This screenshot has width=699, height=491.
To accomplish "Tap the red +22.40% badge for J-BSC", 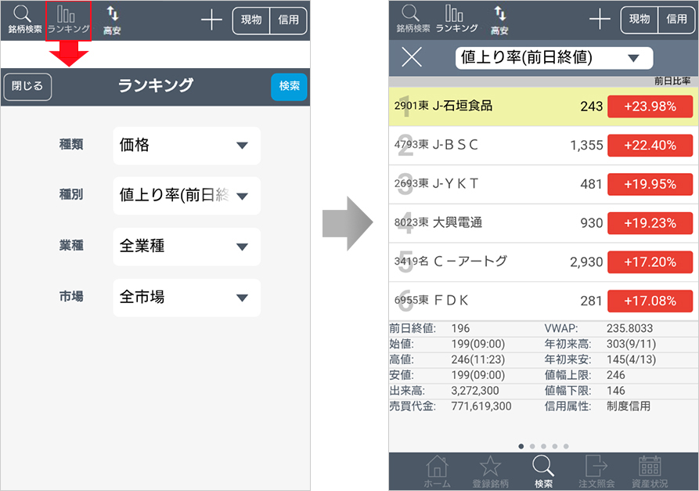I will coord(650,145).
